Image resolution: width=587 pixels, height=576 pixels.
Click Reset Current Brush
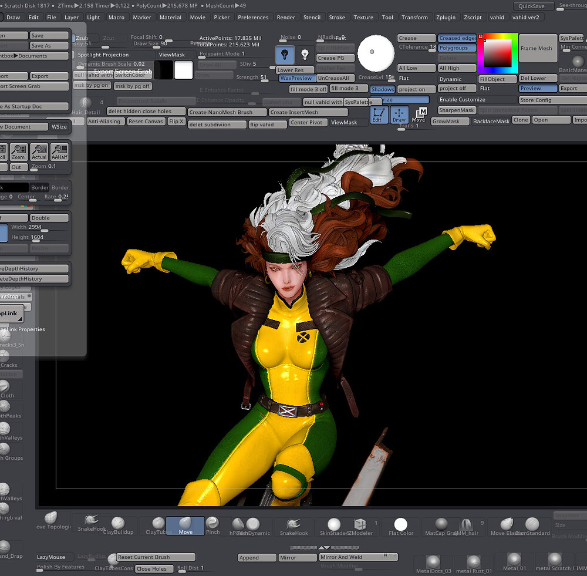pos(156,557)
